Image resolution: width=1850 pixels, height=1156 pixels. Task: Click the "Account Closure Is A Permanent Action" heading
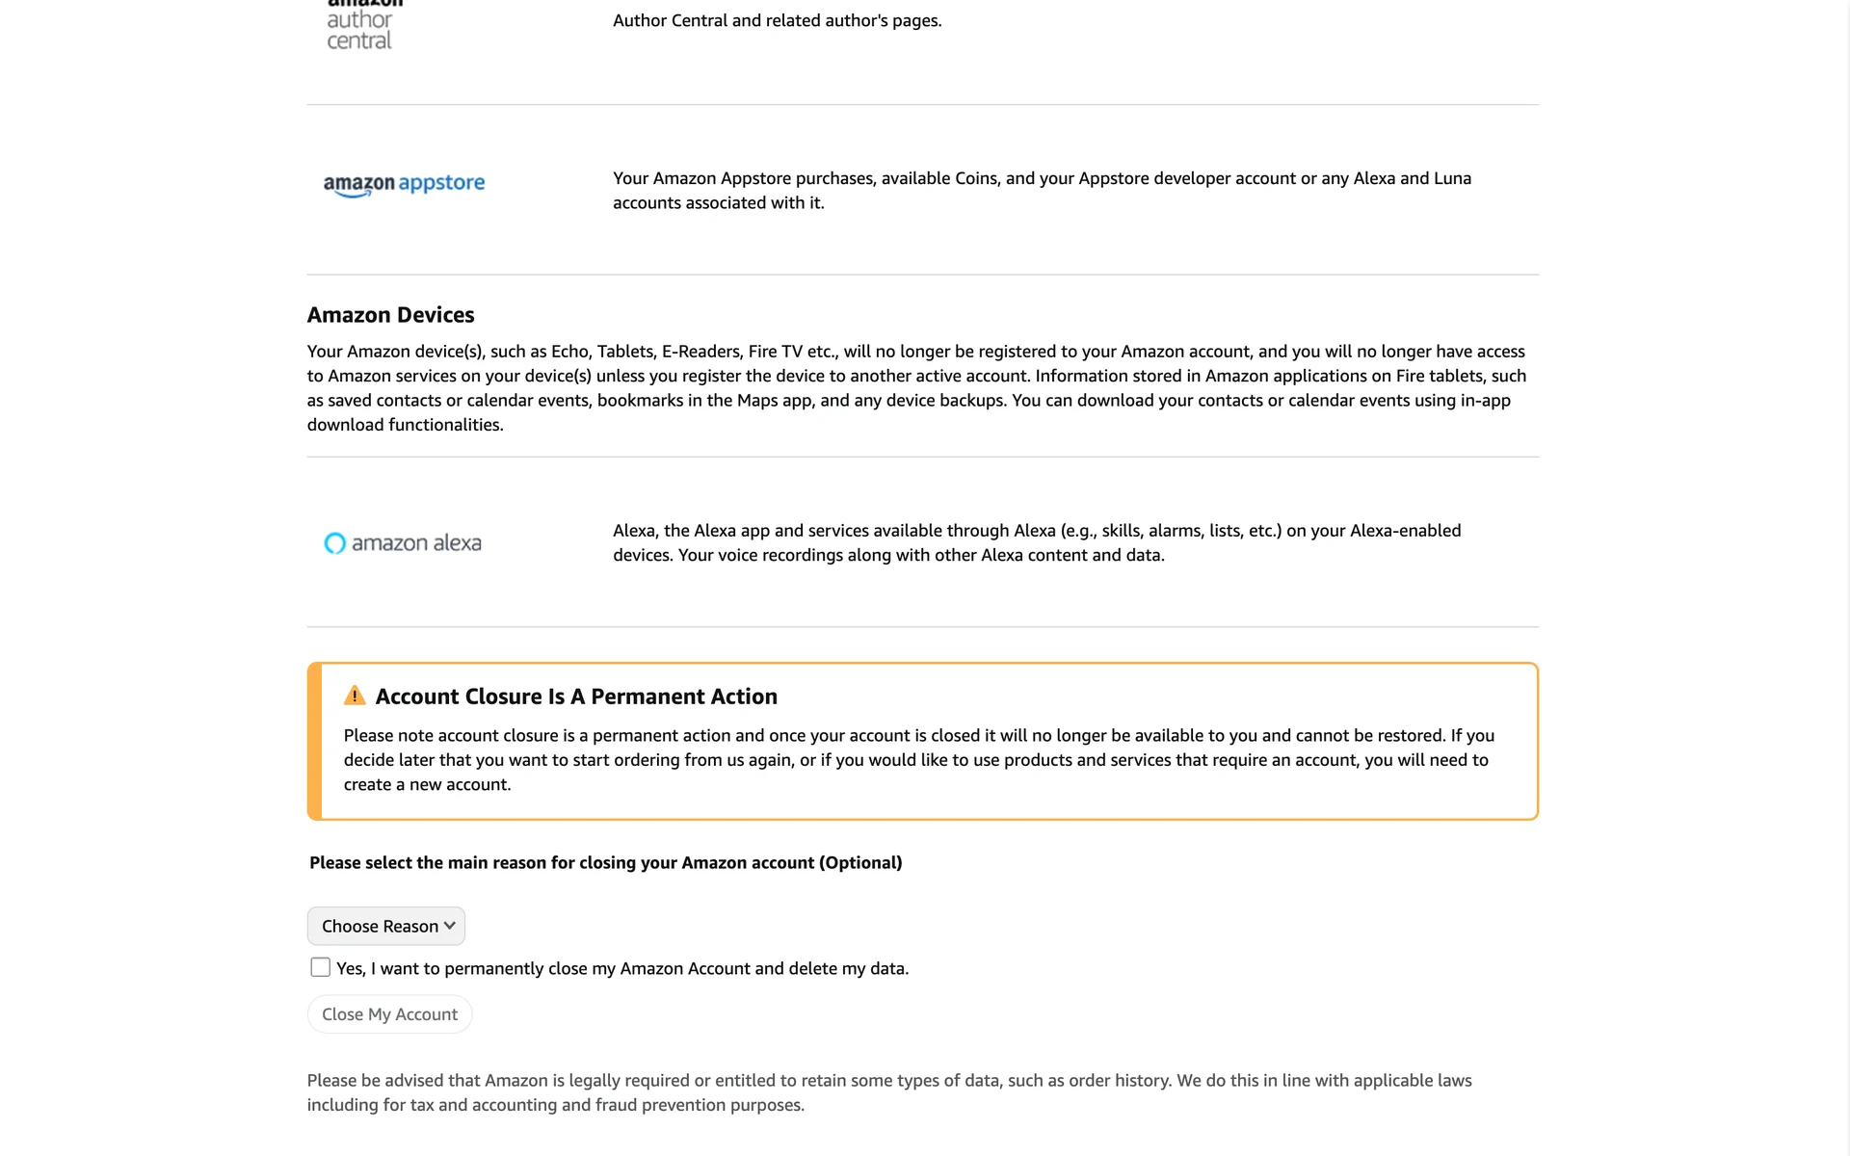pyautogui.click(x=576, y=696)
